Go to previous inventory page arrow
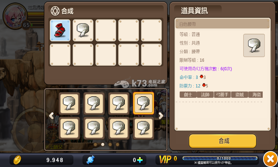 (51, 116)
